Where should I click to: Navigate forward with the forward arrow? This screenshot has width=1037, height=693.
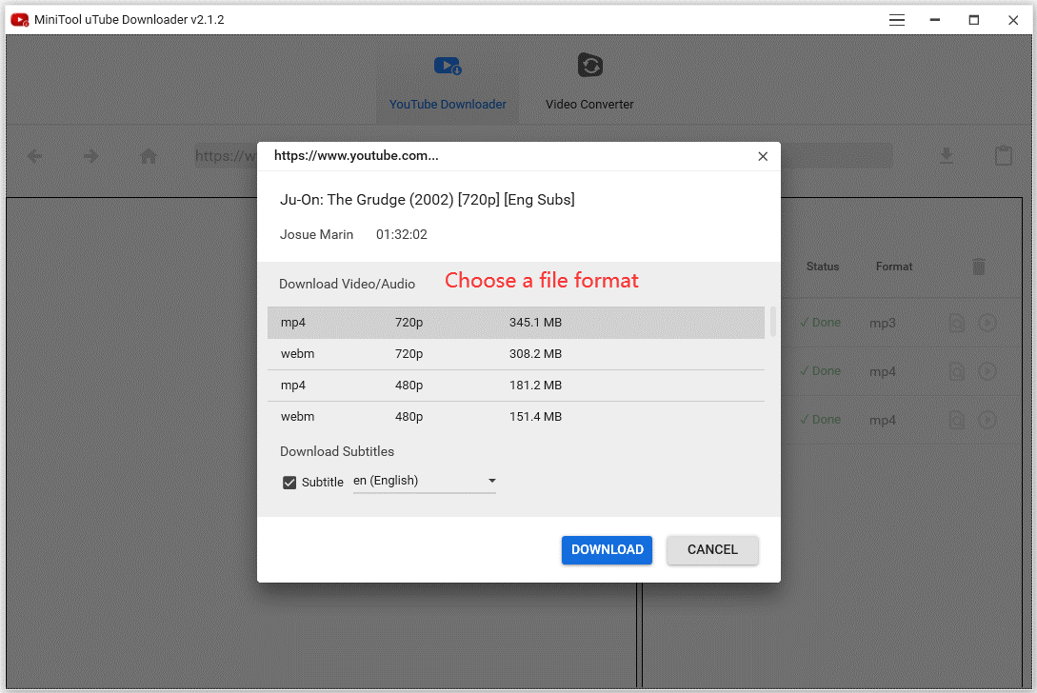(x=90, y=155)
